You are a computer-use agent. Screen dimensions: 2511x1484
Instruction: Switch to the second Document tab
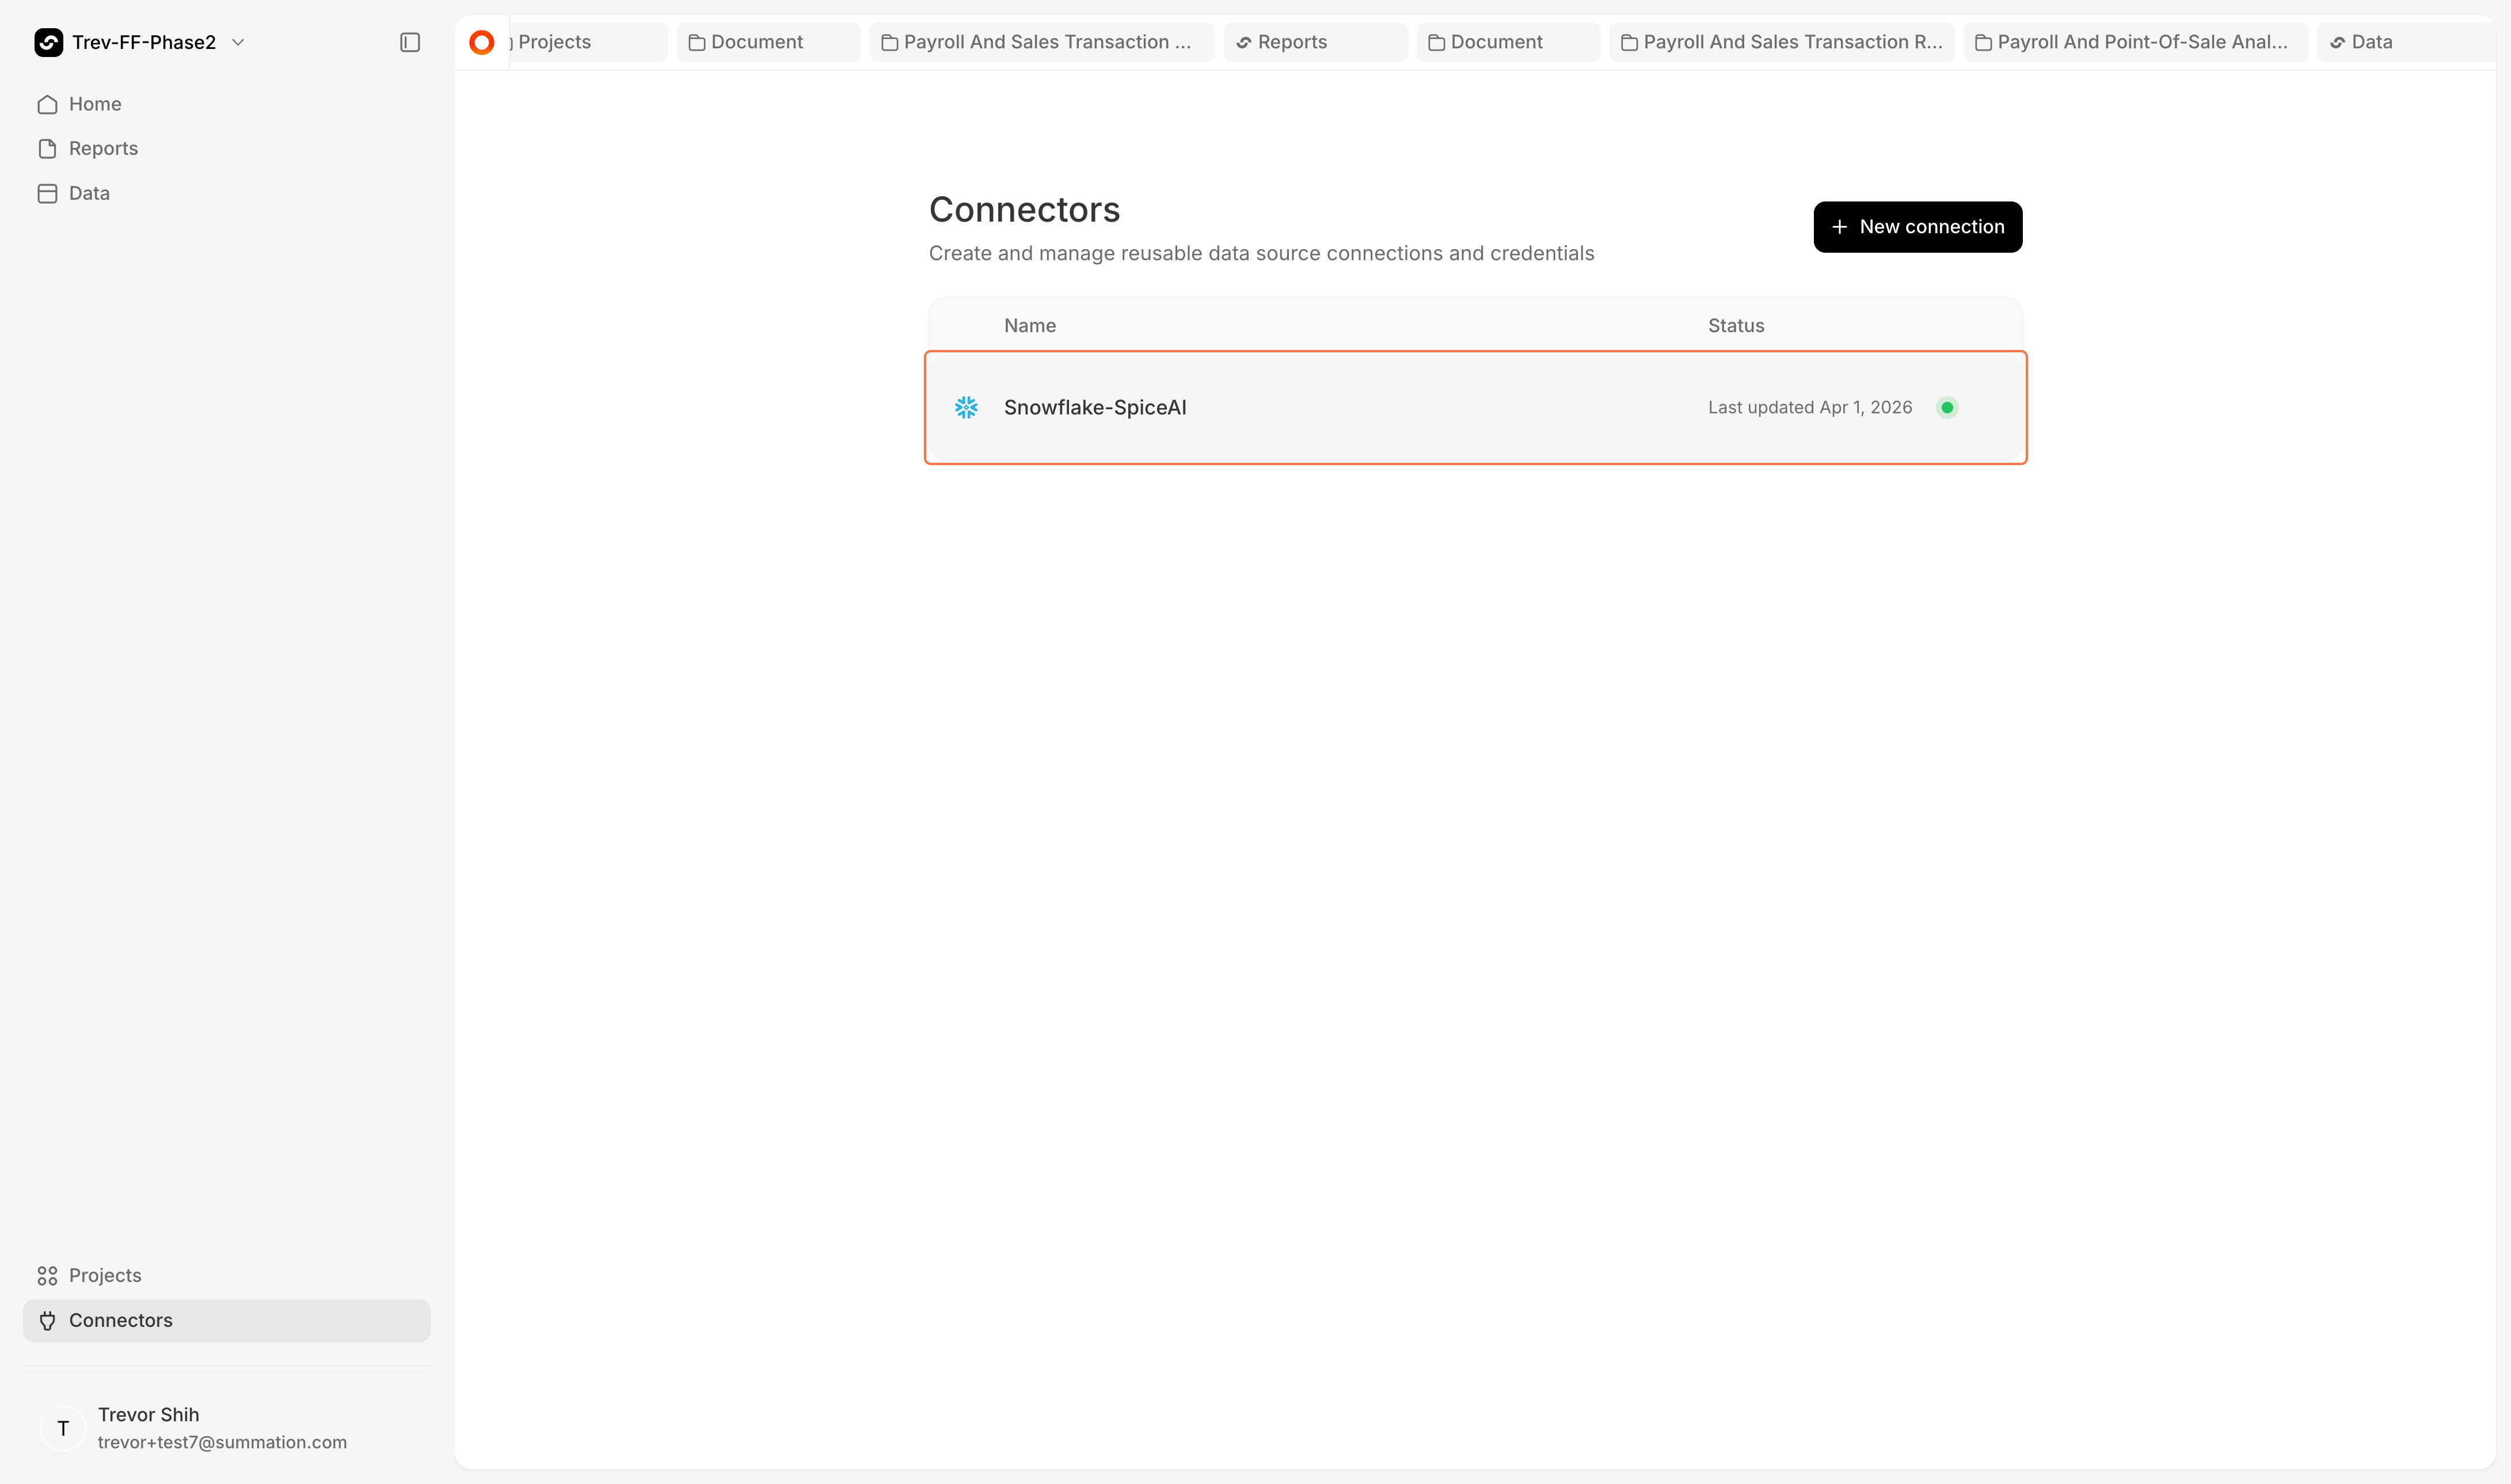1508,42
